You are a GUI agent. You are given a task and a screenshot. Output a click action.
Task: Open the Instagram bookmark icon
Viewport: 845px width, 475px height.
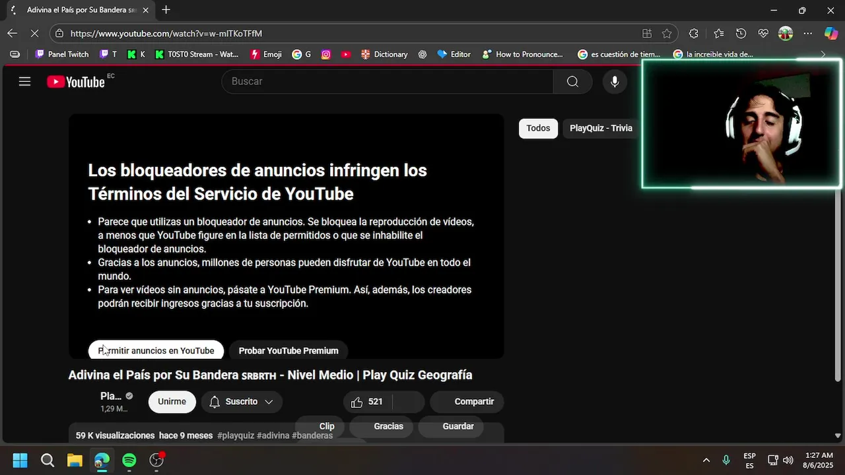click(325, 54)
